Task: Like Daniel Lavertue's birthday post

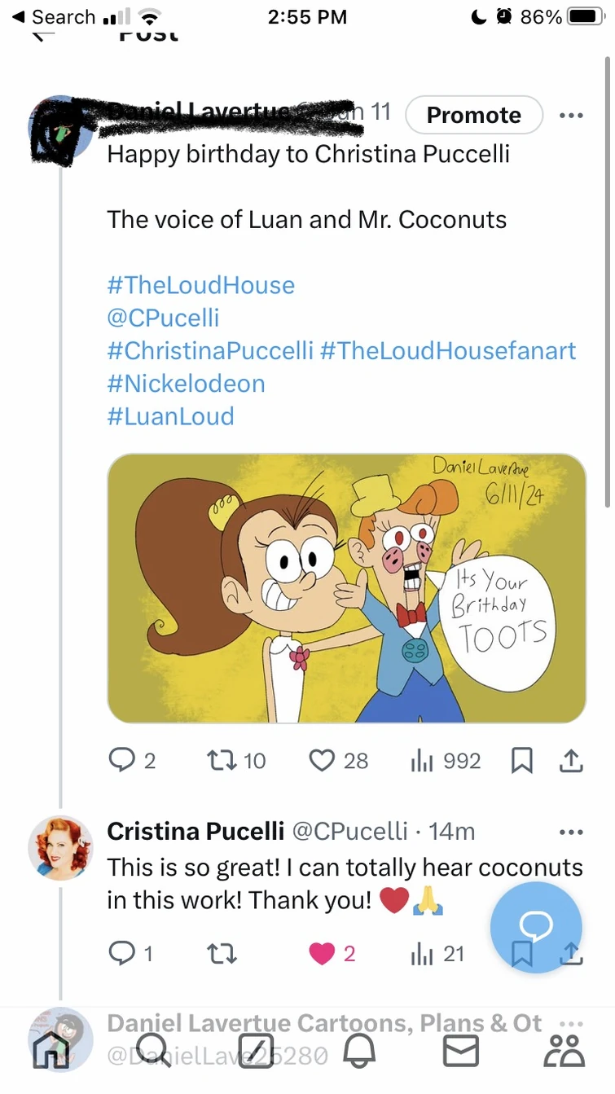Action: click(x=323, y=760)
